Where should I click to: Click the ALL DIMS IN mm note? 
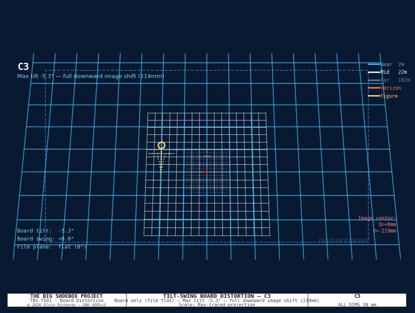(357, 305)
